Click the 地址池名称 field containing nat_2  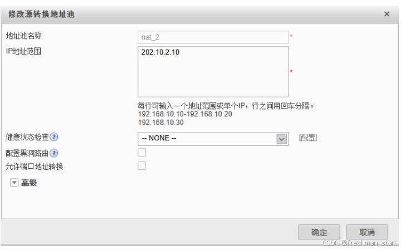[x=213, y=37]
